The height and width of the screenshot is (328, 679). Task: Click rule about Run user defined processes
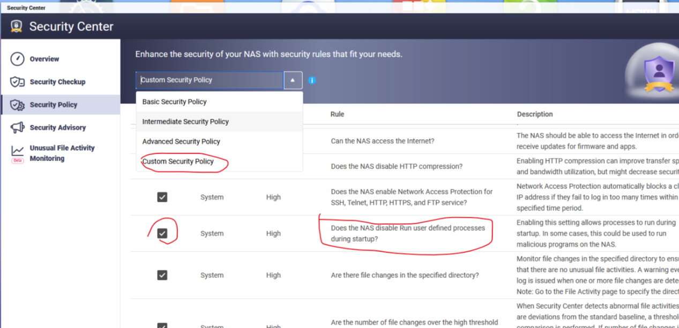pos(408,233)
